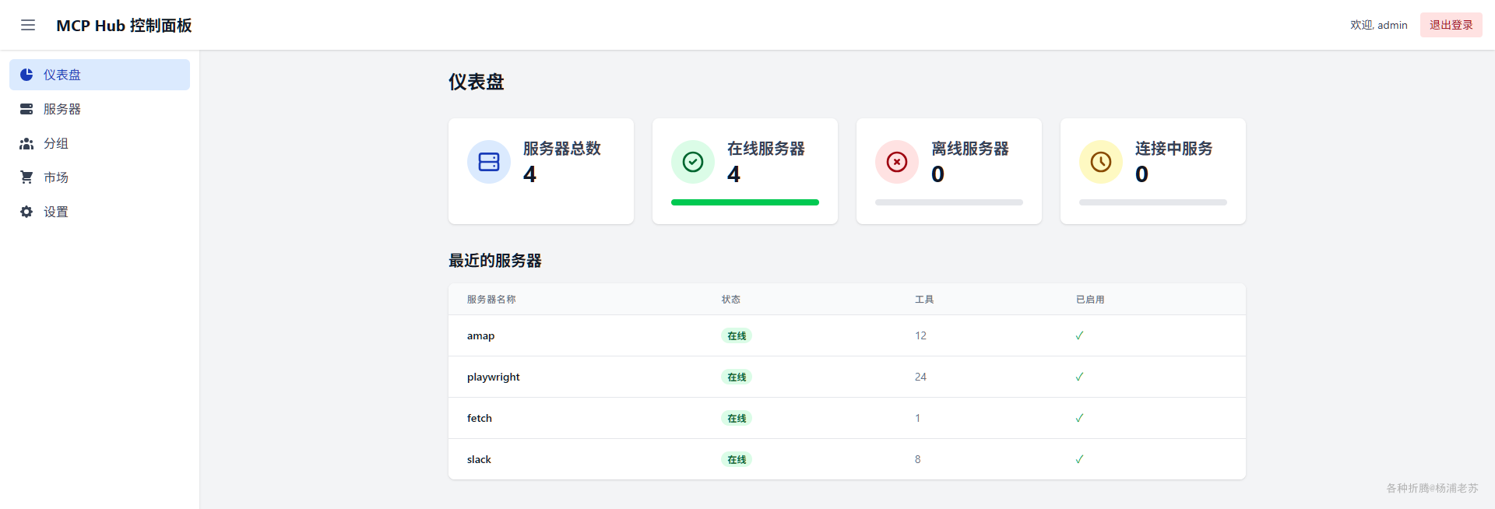
Task: Click the settings gear icon
Action: [x=26, y=212]
